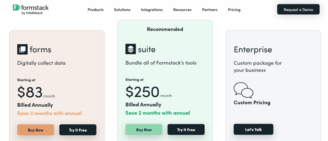Image resolution: width=328 pixels, height=141 pixels.
Task: Start Try It Free for suite
Action: click(x=186, y=130)
